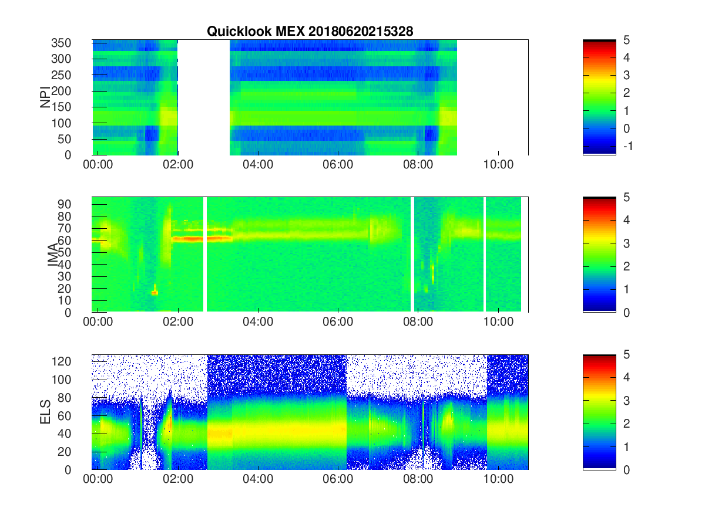705x528 pixels.
Task: Click "10:00" time label under ELS plot
Action: click(x=498, y=479)
